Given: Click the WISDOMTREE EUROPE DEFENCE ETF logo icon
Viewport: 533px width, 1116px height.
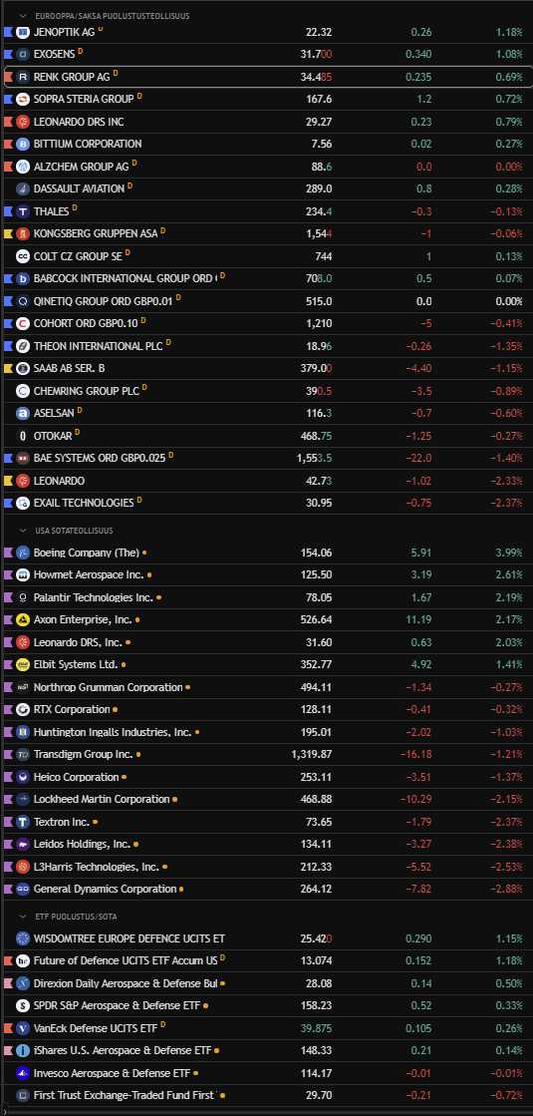Looking at the screenshot, I should pyautogui.click(x=23, y=938).
